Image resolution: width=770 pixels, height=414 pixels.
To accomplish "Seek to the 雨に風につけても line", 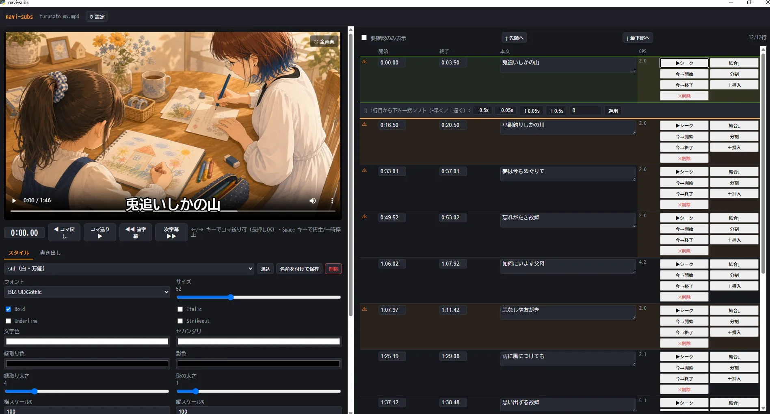I will (x=684, y=357).
